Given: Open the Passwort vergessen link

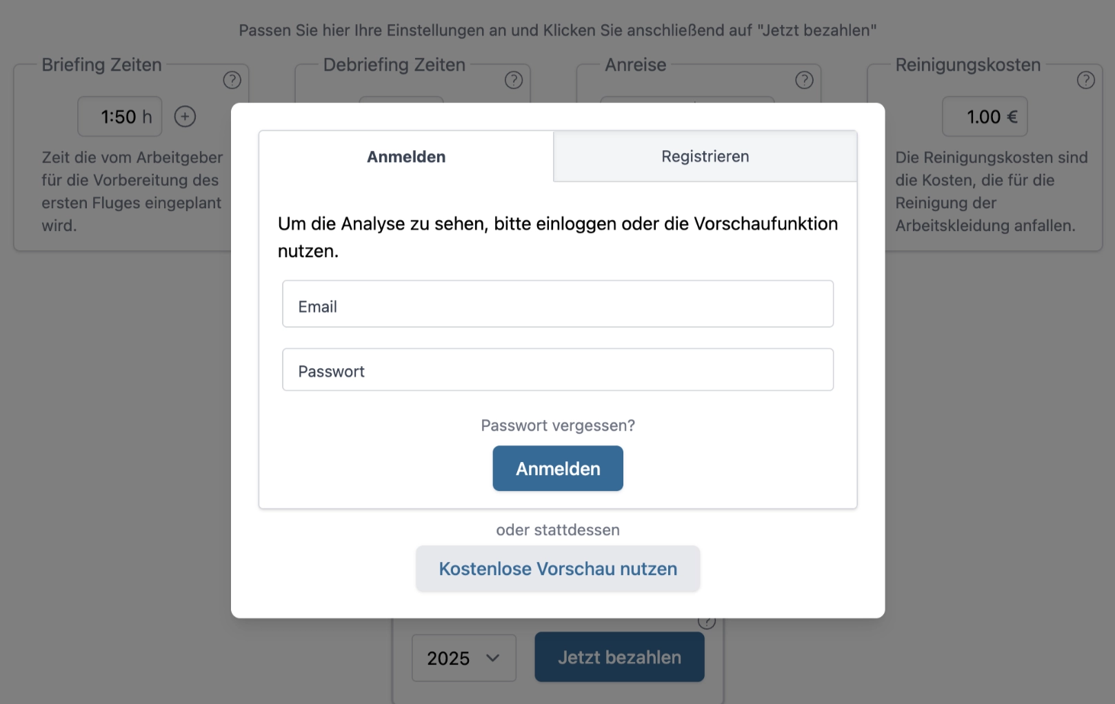Looking at the screenshot, I should pos(557,425).
